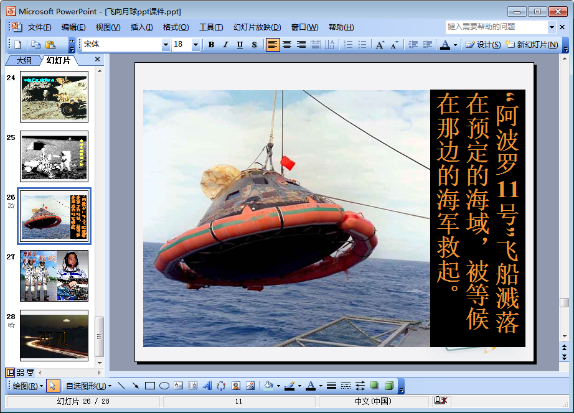Open the 文件(F) menu

(39, 27)
